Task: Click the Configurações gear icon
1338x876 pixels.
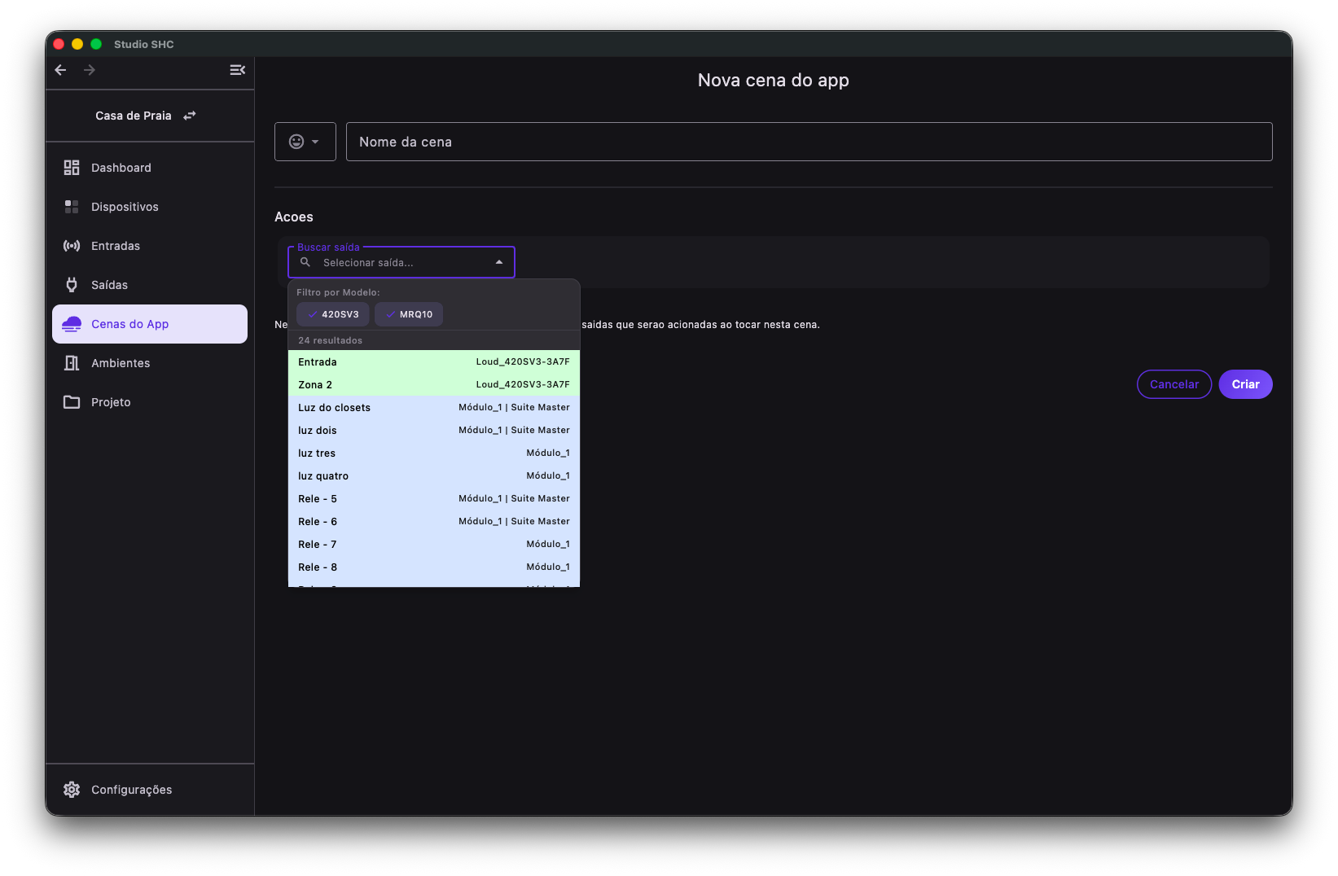Action: click(x=72, y=790)
